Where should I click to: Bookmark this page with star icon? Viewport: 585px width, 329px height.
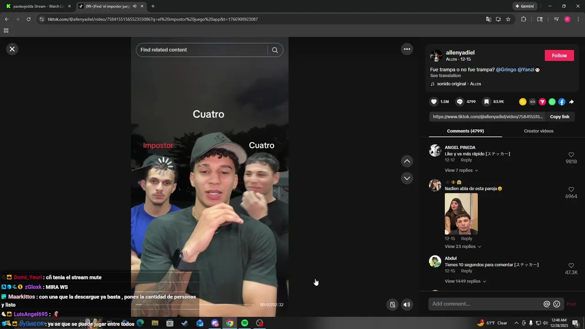point(508,19)
